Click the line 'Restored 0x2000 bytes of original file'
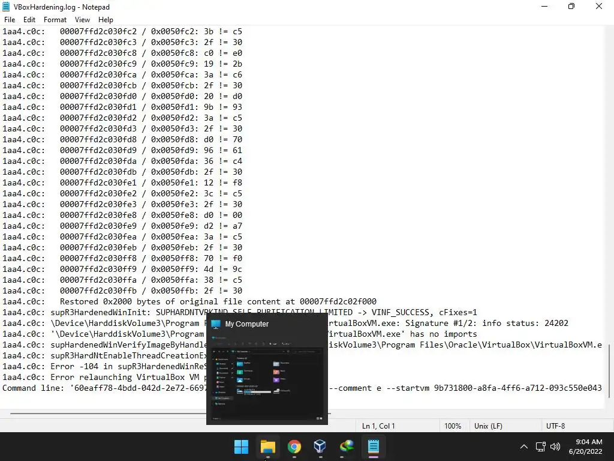The image size is (614, 461). pos(189,301)
